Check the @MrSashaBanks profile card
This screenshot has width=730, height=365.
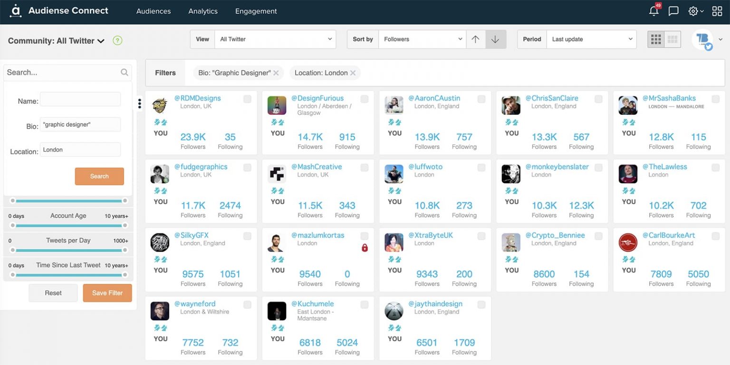(716, 99)
